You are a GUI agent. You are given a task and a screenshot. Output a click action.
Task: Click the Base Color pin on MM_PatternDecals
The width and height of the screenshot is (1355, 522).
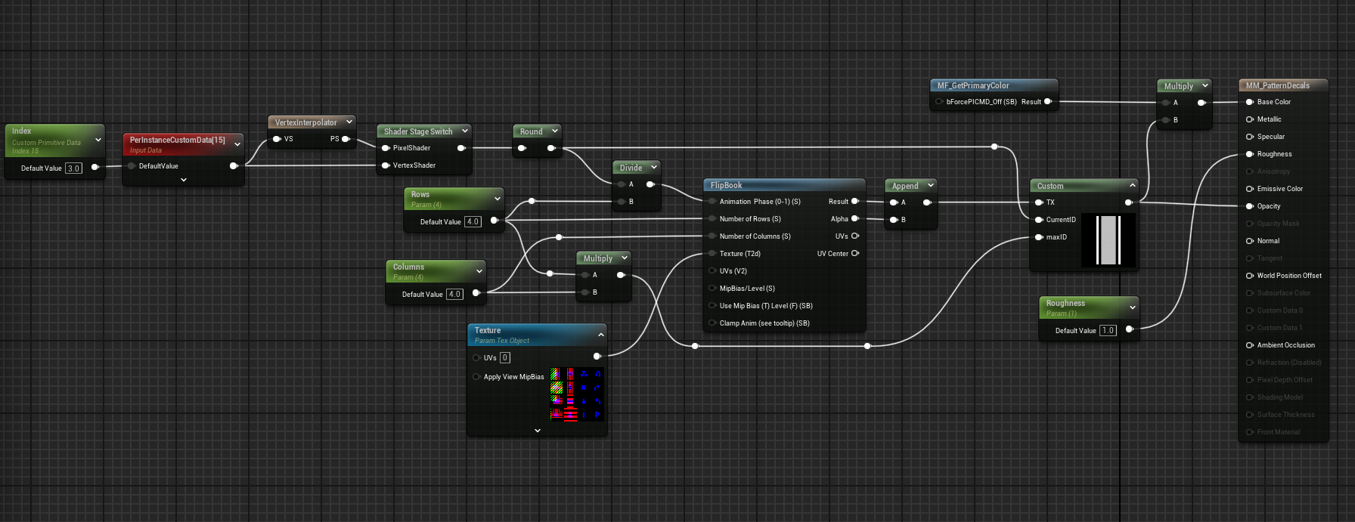[x=1250, y=102]
